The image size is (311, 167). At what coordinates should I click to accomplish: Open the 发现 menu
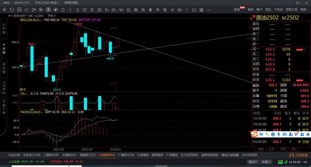237,10
